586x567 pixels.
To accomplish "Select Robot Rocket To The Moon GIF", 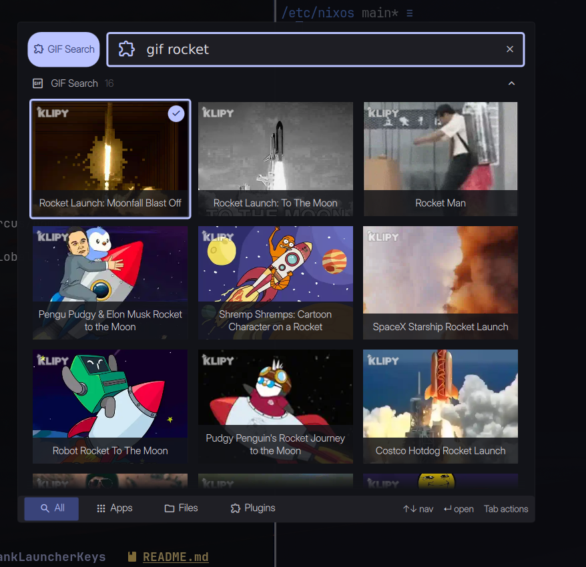I will click(x=110, y=406).
